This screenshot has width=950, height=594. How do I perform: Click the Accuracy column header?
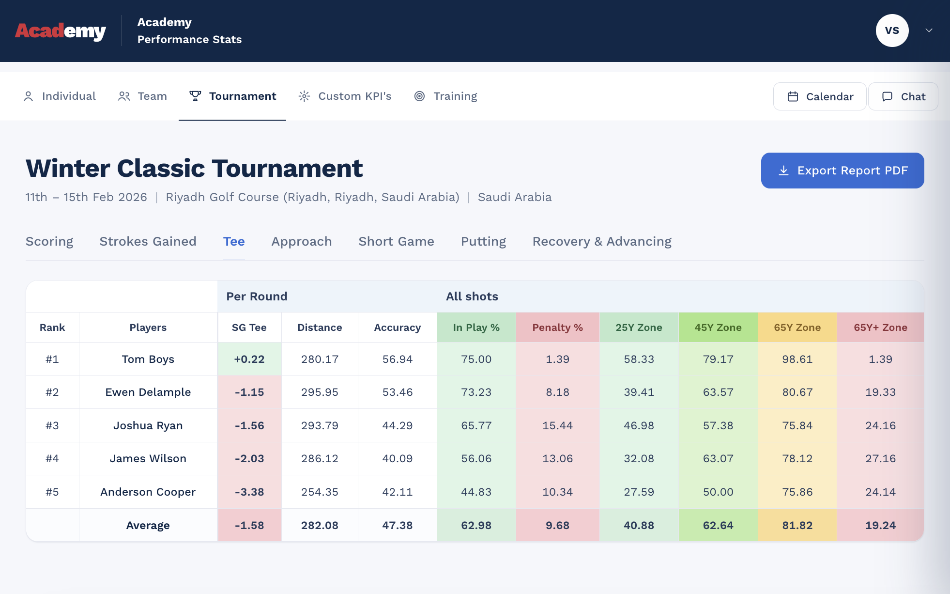(398, 328)
